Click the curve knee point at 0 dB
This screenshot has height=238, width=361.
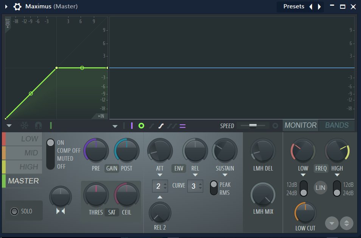pyautogui.click(x=57, y=68)
